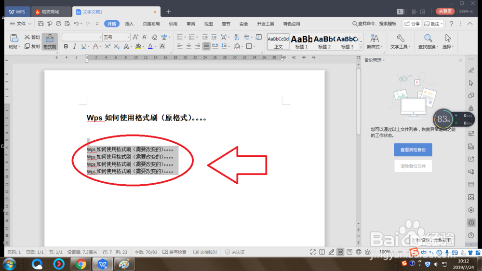This screenshot has height=271, width=482.
Task: Open the File (文件) menu dropdown
Action: [21, 24]
